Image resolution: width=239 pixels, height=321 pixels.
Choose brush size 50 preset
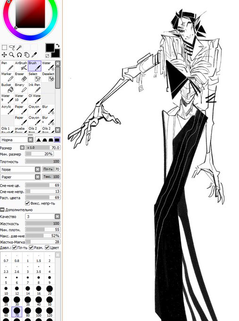click(x=49, y=301)
